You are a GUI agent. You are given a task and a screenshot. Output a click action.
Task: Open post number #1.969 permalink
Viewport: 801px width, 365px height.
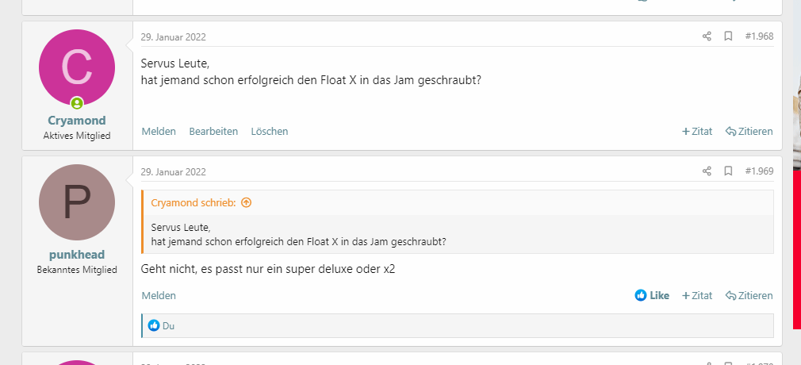pos(759,171)
